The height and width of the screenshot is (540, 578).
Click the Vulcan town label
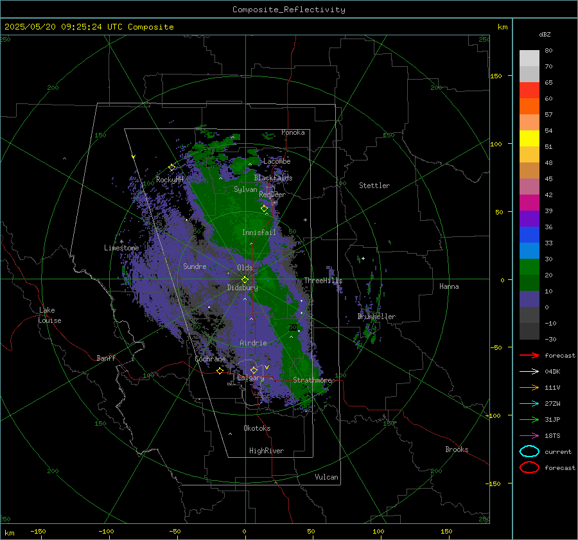click(x=327, y=477)
